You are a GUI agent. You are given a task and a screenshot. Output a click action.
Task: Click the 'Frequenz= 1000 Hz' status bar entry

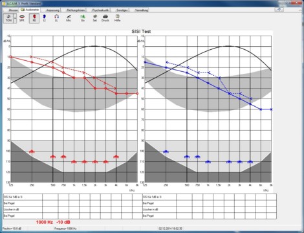[65, 228]
